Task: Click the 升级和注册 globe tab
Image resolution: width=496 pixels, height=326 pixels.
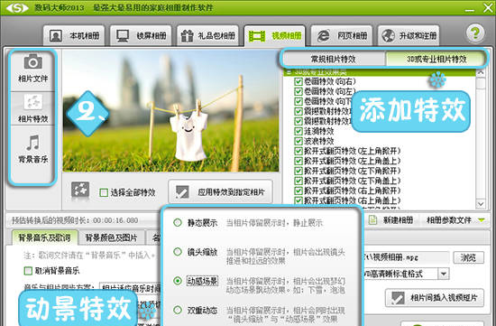Action: (409, 36)
